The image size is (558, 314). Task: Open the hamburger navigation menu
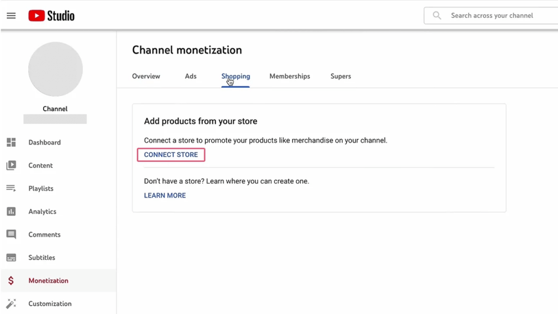pos(11,15)
